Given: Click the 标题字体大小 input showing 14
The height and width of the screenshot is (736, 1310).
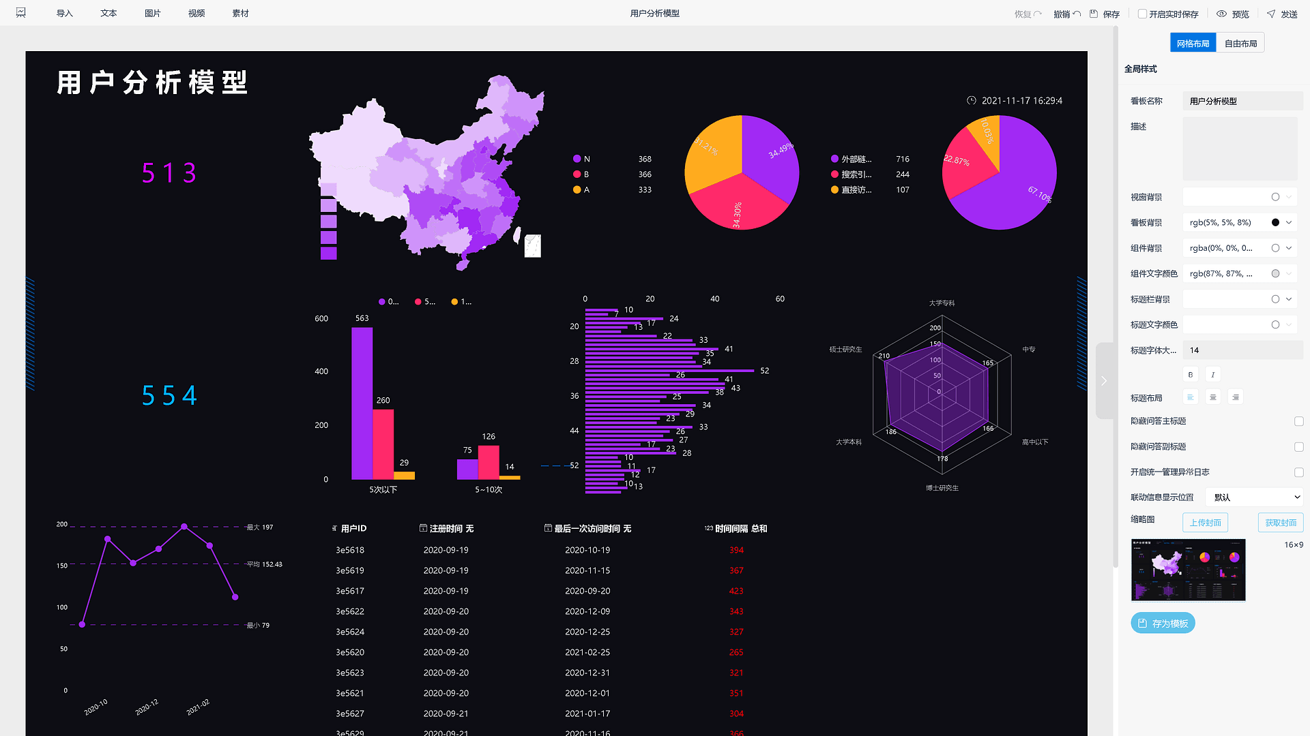Looking at the screenshot, I should click(x=1242, y=350).
